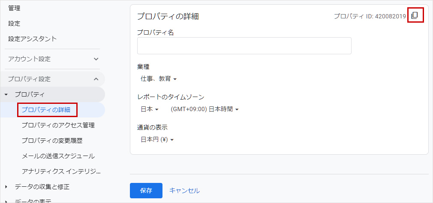
Task: Copy the property ID to clipboard
Action: [414, 16]
